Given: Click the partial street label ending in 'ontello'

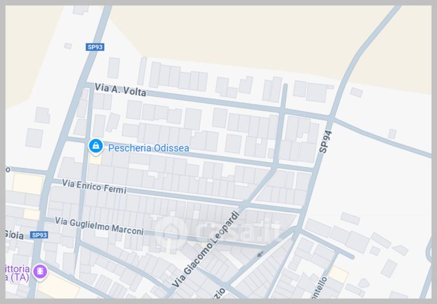Looking at the screenshot, I should tap(321, 288).
